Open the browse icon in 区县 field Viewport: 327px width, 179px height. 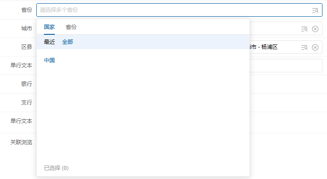[304, 47]
